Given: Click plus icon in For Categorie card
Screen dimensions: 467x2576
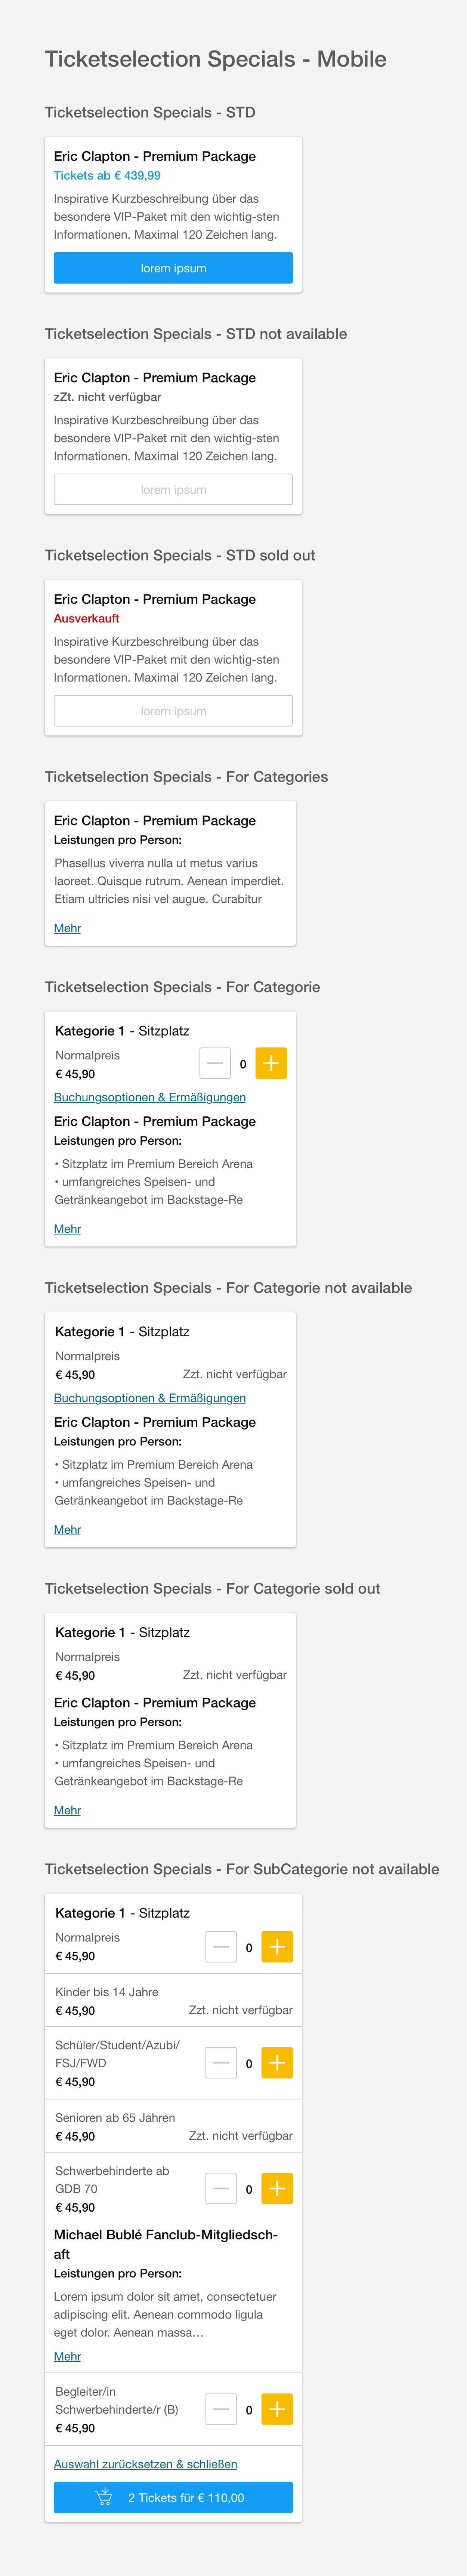Looking at the screenshot, I should coord(270,1063).
